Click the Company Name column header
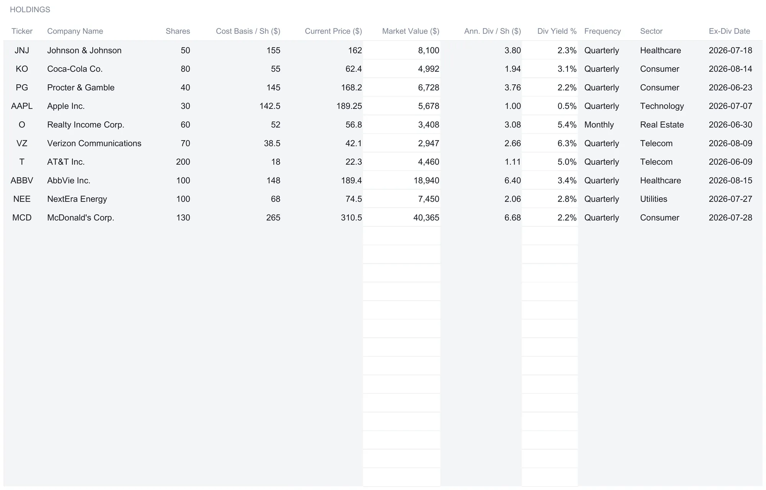766x490 pixels. click(75, 31)
